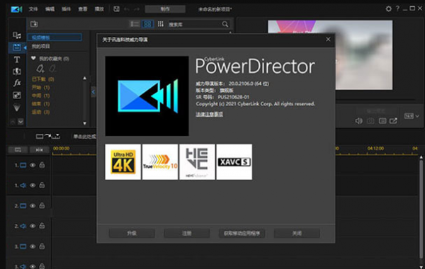425x269 pixels.
Task: Expand more rooms with sidebar down chevron
Action: coord(21,122)
